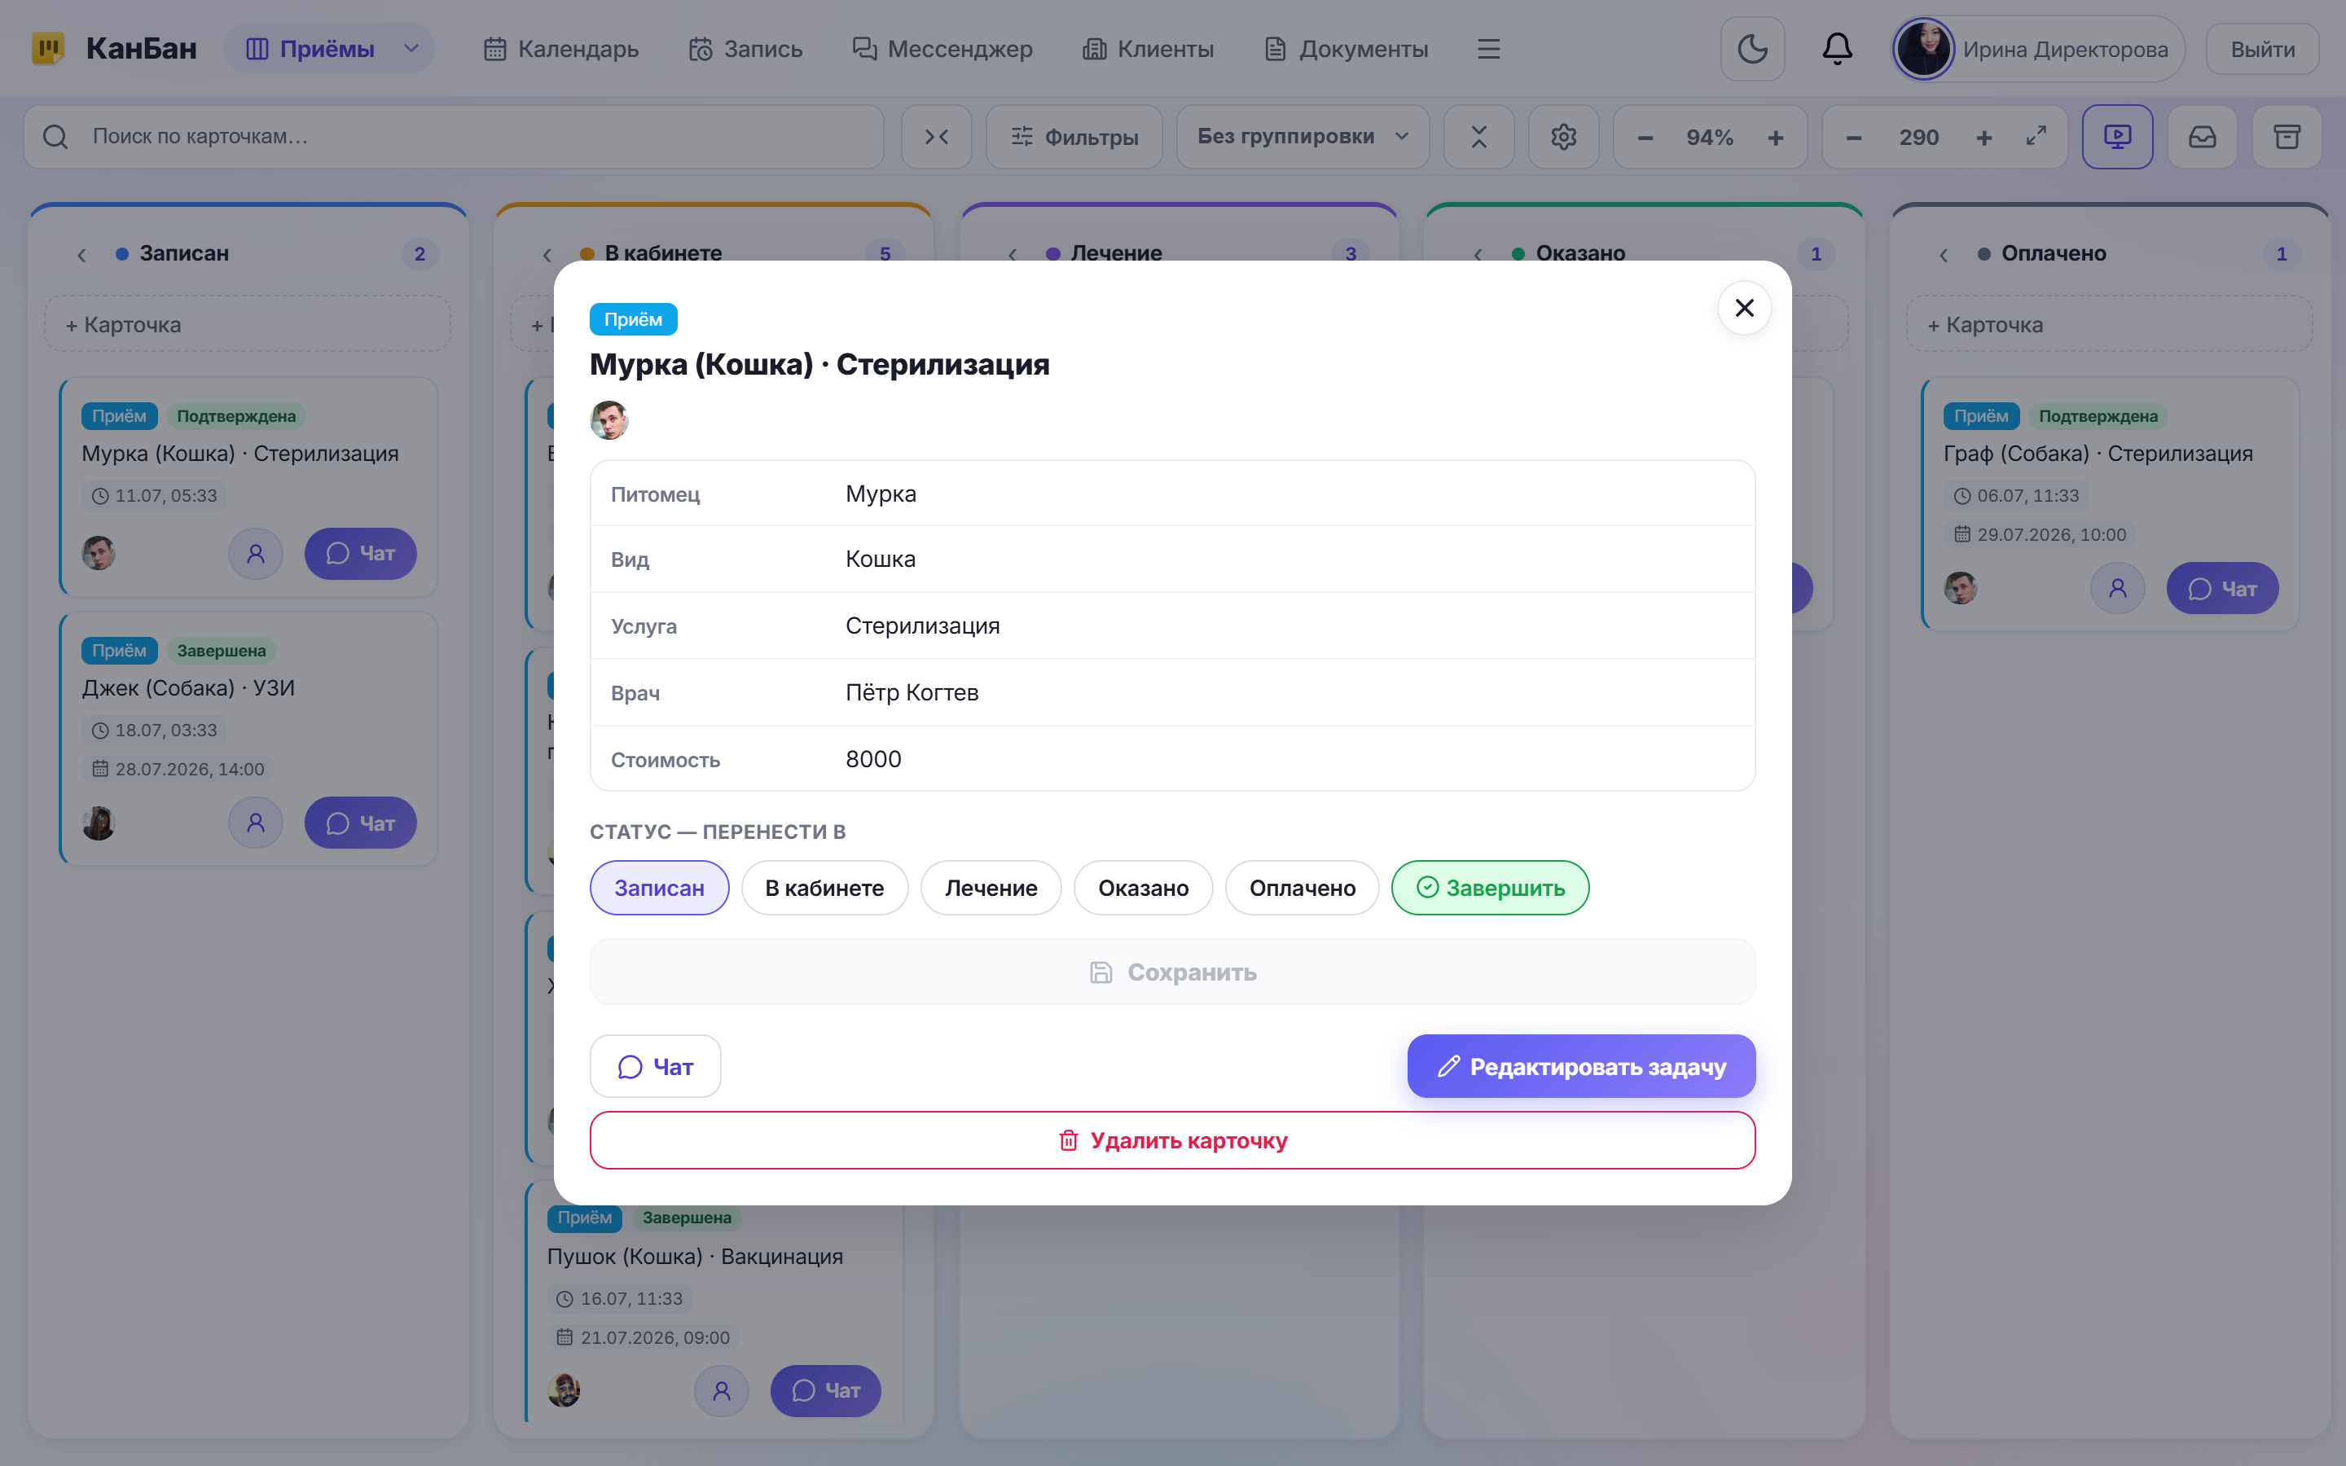Viewport: 2346px width, 1466px height.
Task: Open settings gear in toolbar
Action: pyautogui.click(x=1562, y=137)
